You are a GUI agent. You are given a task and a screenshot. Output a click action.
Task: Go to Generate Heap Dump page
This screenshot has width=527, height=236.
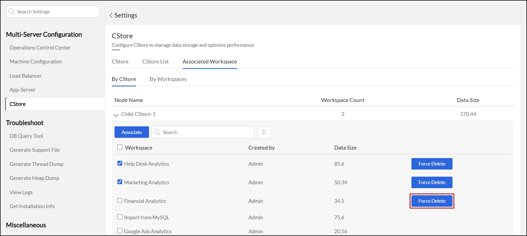click(34, 178)
